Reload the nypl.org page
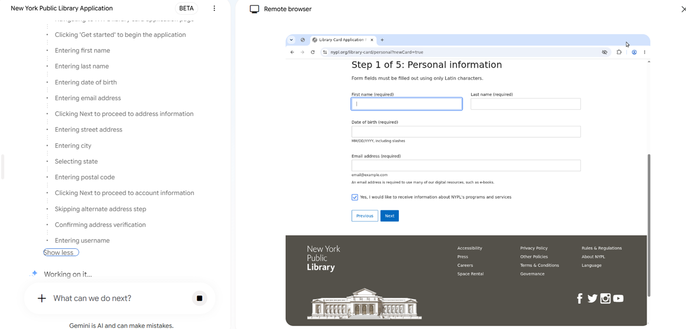This screenshot has width=686, height=329. (313, 52)
